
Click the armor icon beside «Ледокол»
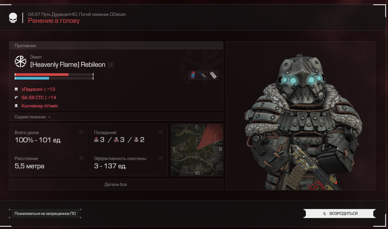point(16,89)
